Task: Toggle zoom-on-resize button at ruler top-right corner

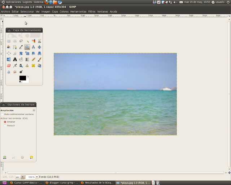Action: pos(229,16)
